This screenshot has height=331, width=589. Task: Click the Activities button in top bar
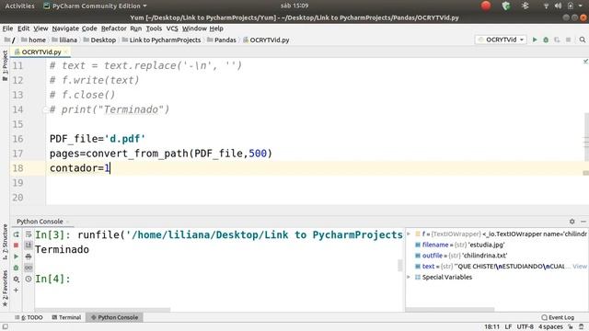click(19, 6)
